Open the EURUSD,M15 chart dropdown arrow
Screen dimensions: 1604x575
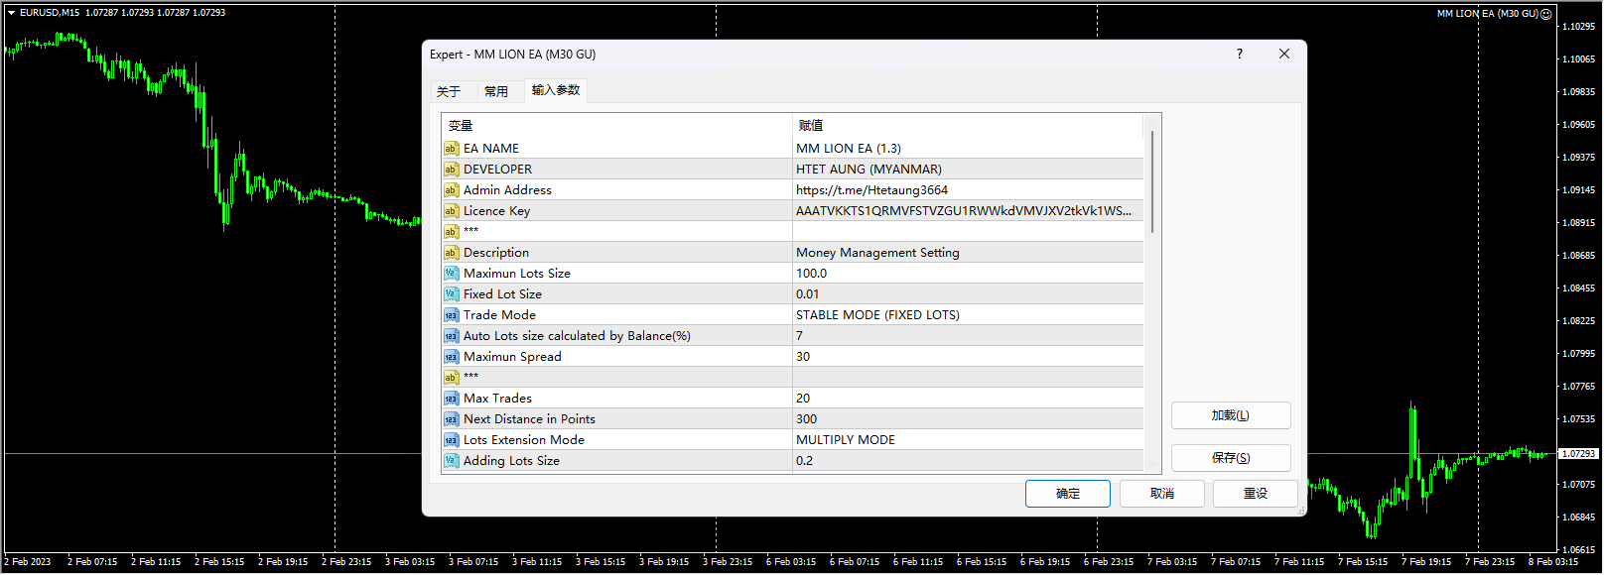point(11,13)
